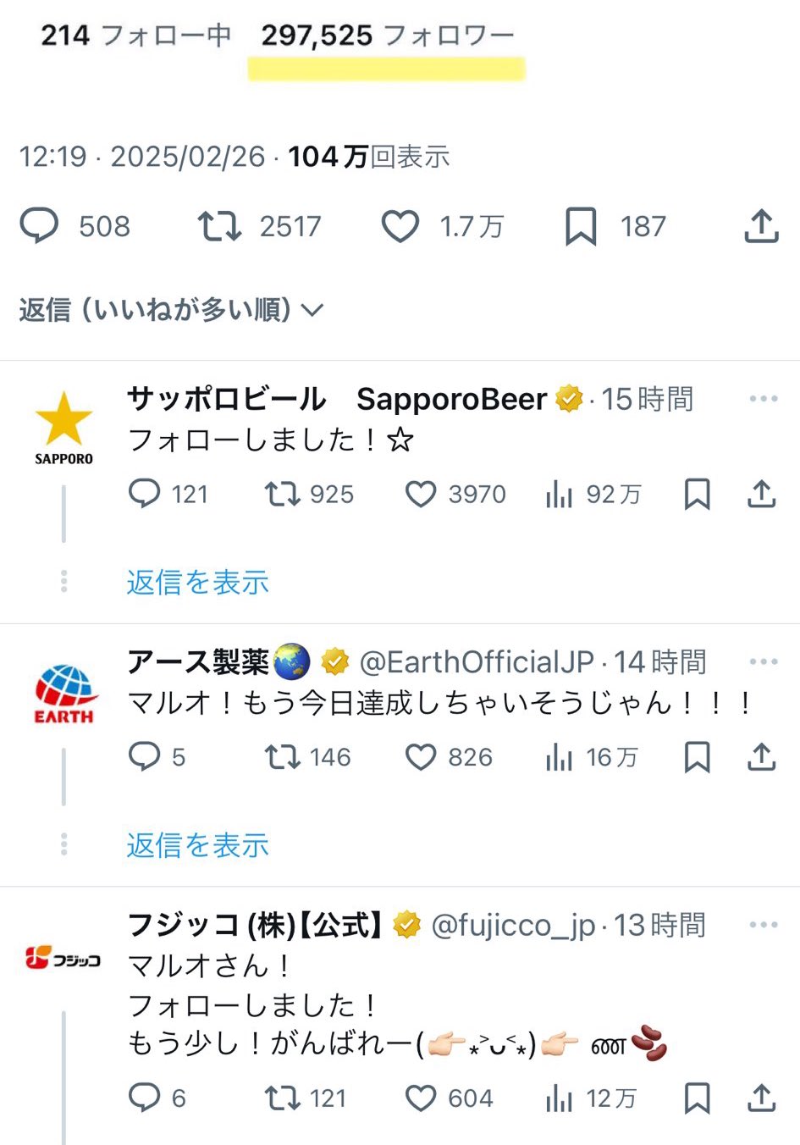Like the SapporoBeer reply

tap(421, 494)
